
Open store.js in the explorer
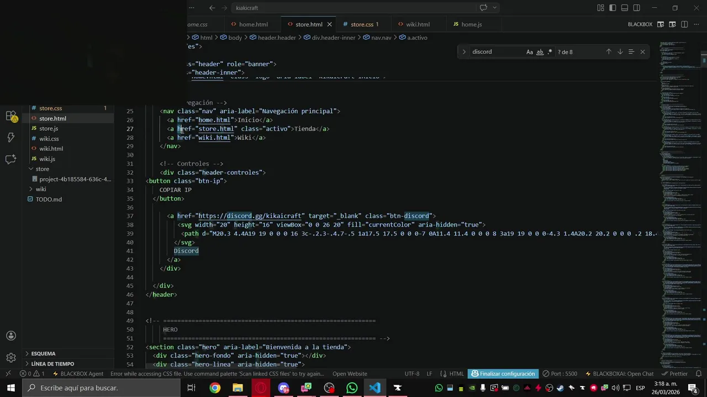tap(68, 128)
